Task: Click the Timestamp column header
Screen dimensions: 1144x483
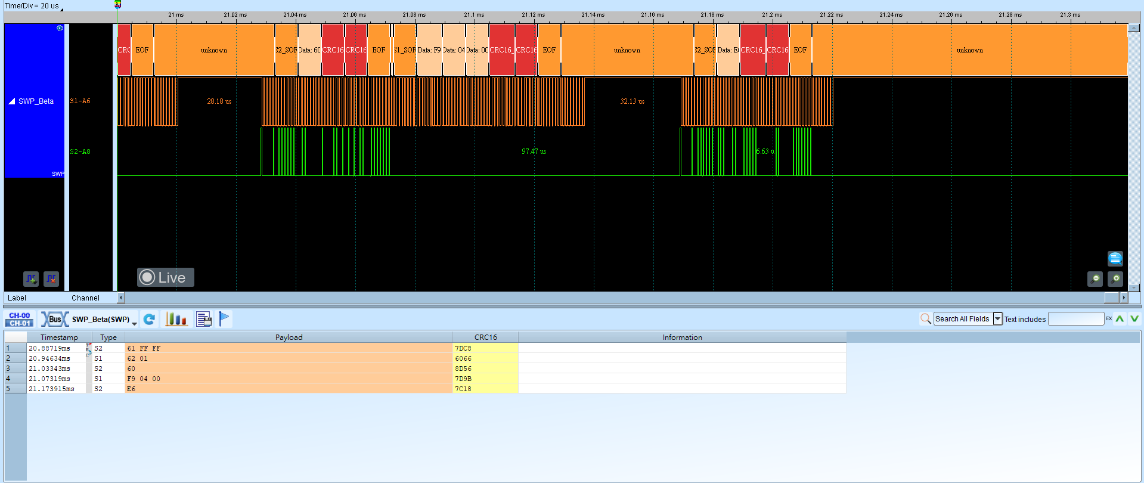Action: (59, 338)
